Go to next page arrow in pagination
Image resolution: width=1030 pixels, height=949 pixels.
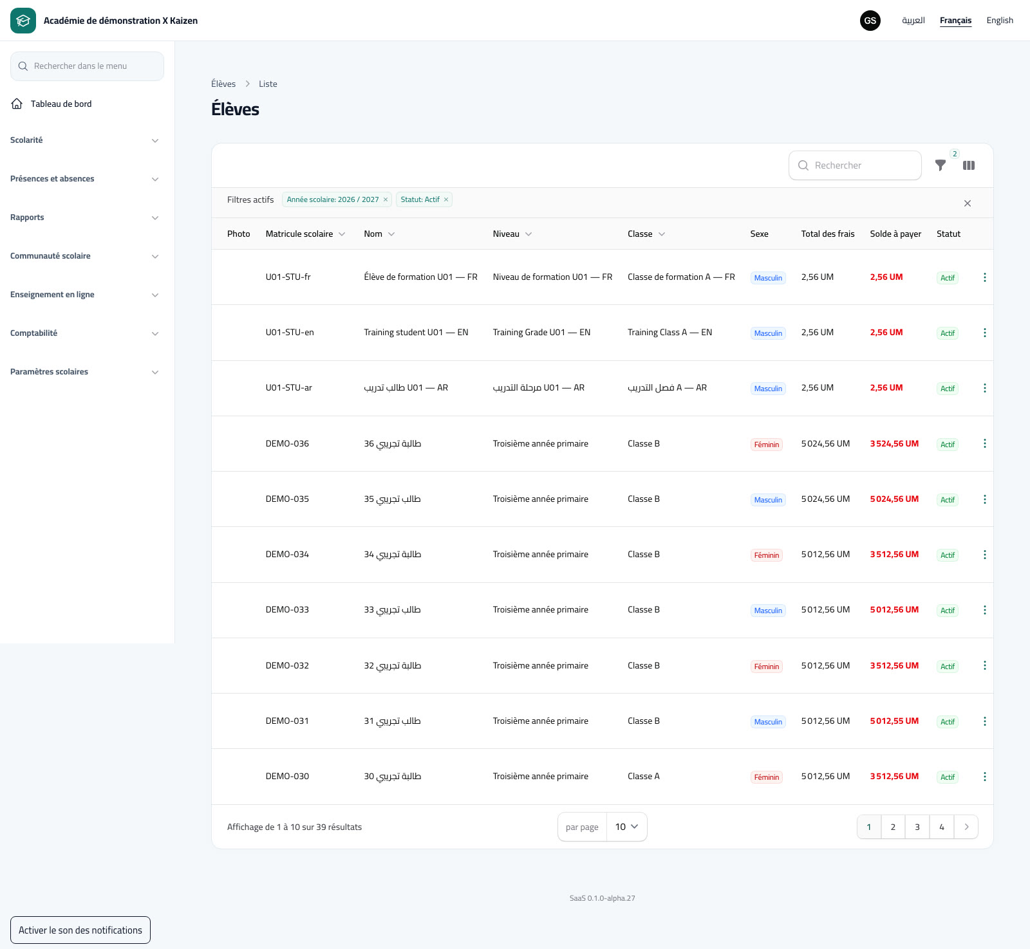[x=966, y=827]
